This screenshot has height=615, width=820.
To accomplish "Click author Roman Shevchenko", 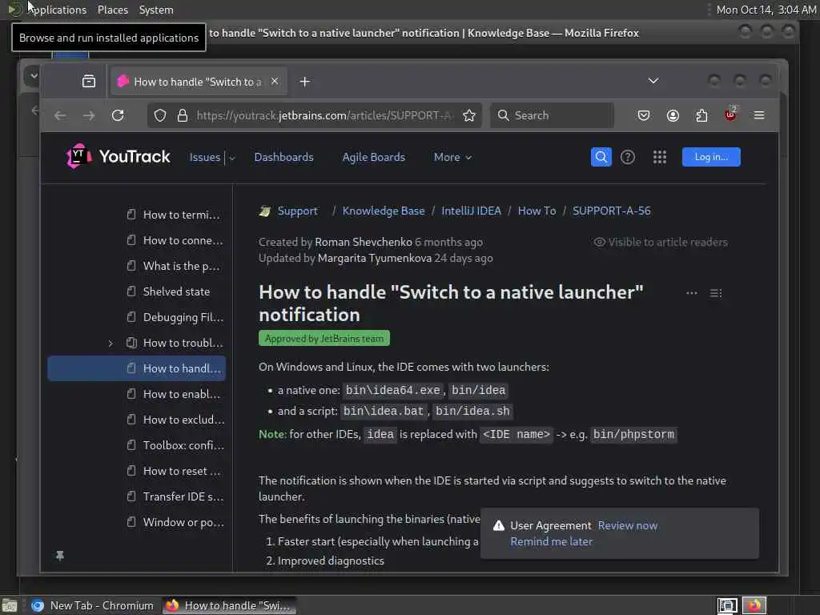I will tap(364, 242).
